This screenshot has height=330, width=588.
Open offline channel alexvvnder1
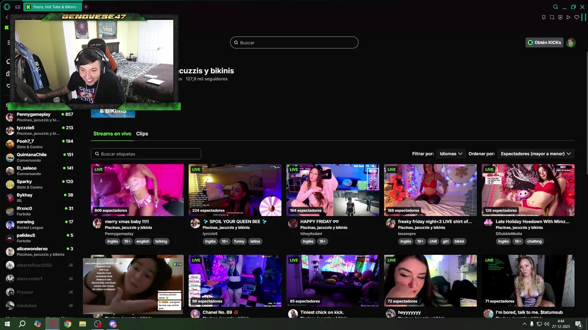pyautogui.click(x=40, y=279)
